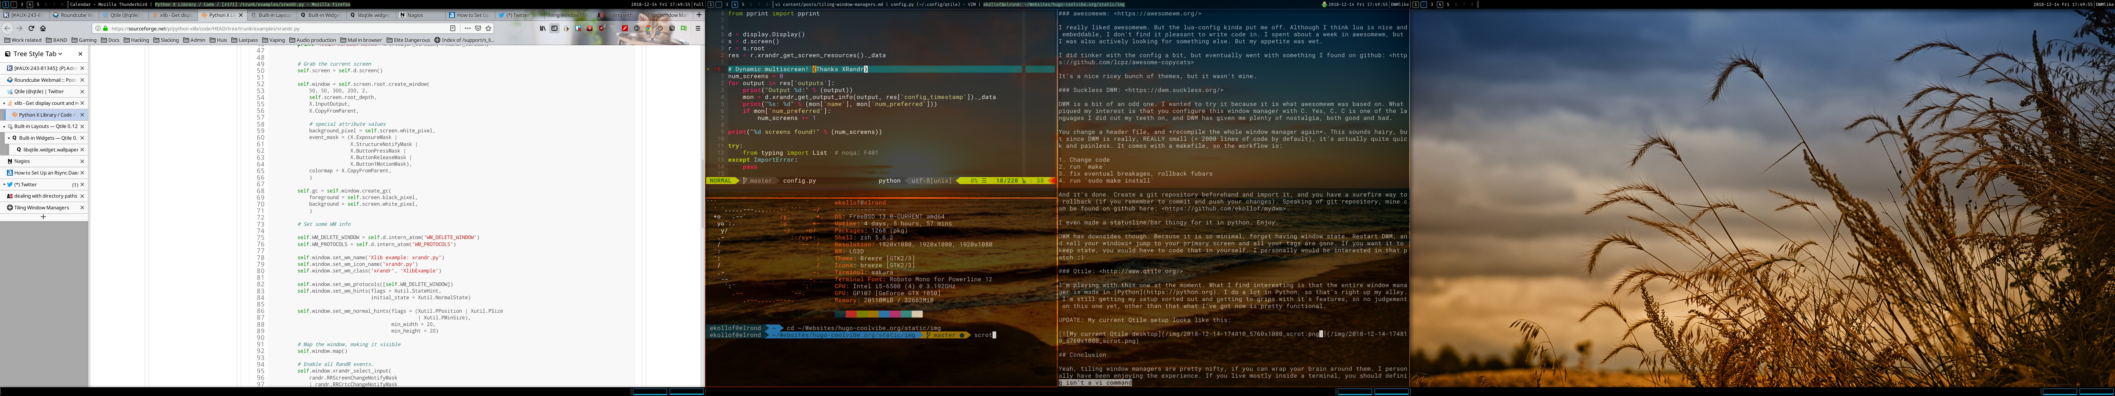
Task: Collapse the Built-in Widgets subtree
Action: pos(9,139)
